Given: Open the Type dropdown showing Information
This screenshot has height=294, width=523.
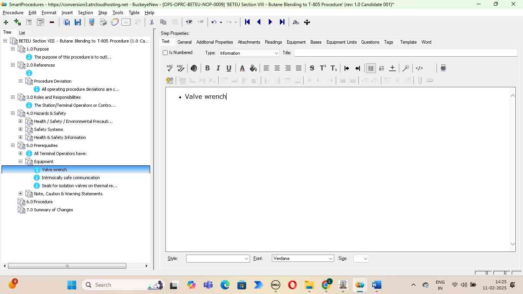Looking at the screenshot, I should tap(249, 53).
